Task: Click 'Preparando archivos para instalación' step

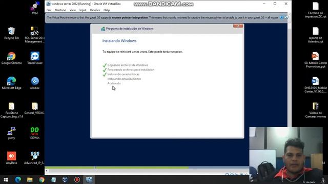Action: click(x=131, y=70)
